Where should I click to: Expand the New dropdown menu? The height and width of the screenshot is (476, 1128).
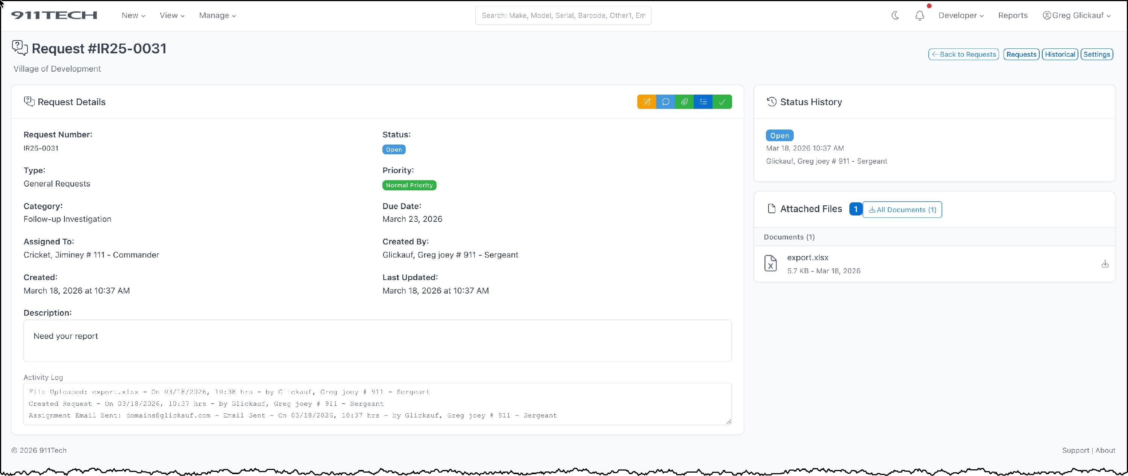point(133,16)
